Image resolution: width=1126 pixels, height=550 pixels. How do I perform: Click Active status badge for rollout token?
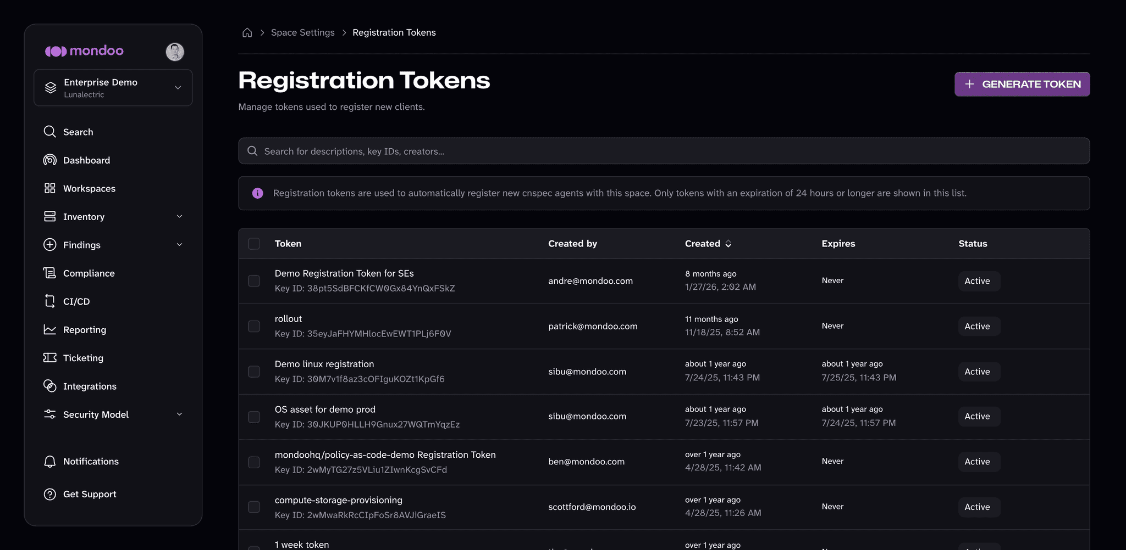979,327
